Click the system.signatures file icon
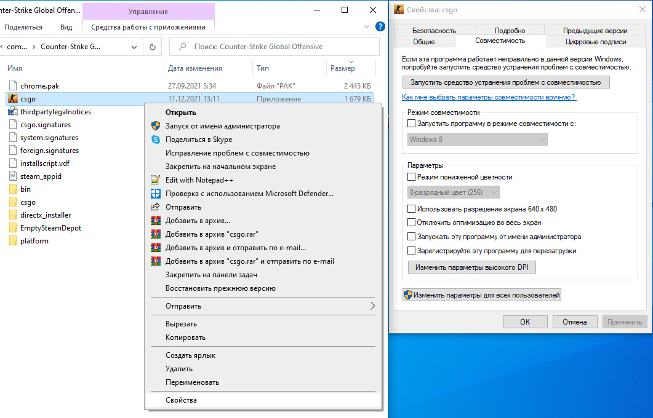653x418 pixels. pos(13,137)
